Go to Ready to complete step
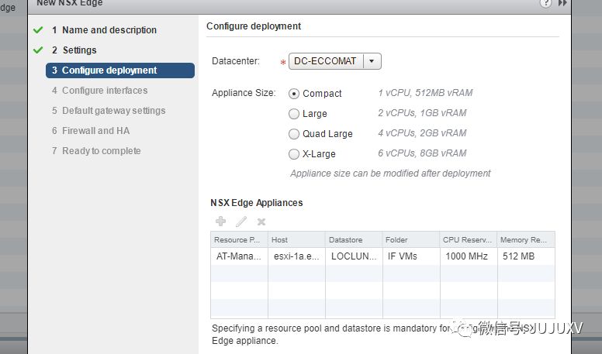 [x=101, y=151]
